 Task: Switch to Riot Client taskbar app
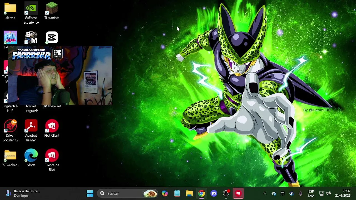pyautogui.click(x=238, y=193)
